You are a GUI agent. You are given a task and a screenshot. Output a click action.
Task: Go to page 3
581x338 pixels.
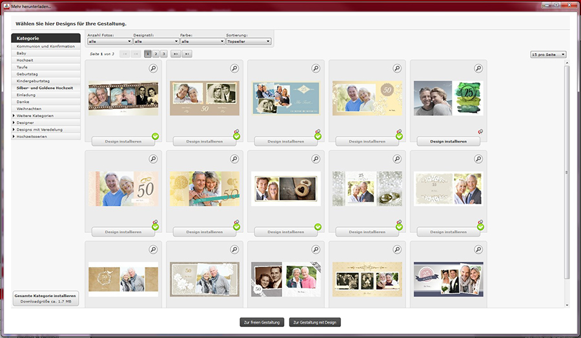tap(163, 54)
